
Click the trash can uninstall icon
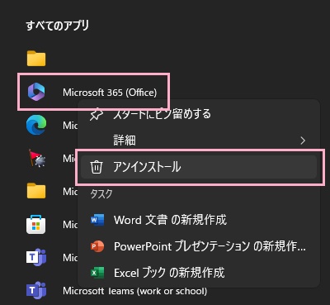click(x=97, y=167)
